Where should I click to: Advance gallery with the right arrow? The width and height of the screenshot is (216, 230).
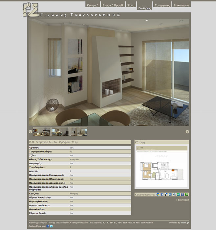click(x=187, y=132)
